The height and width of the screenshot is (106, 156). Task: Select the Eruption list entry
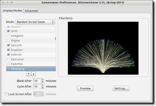tap(31, 50)
